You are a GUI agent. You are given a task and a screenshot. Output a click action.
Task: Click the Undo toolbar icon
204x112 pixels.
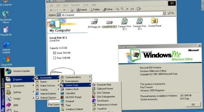tap(132, 9)
